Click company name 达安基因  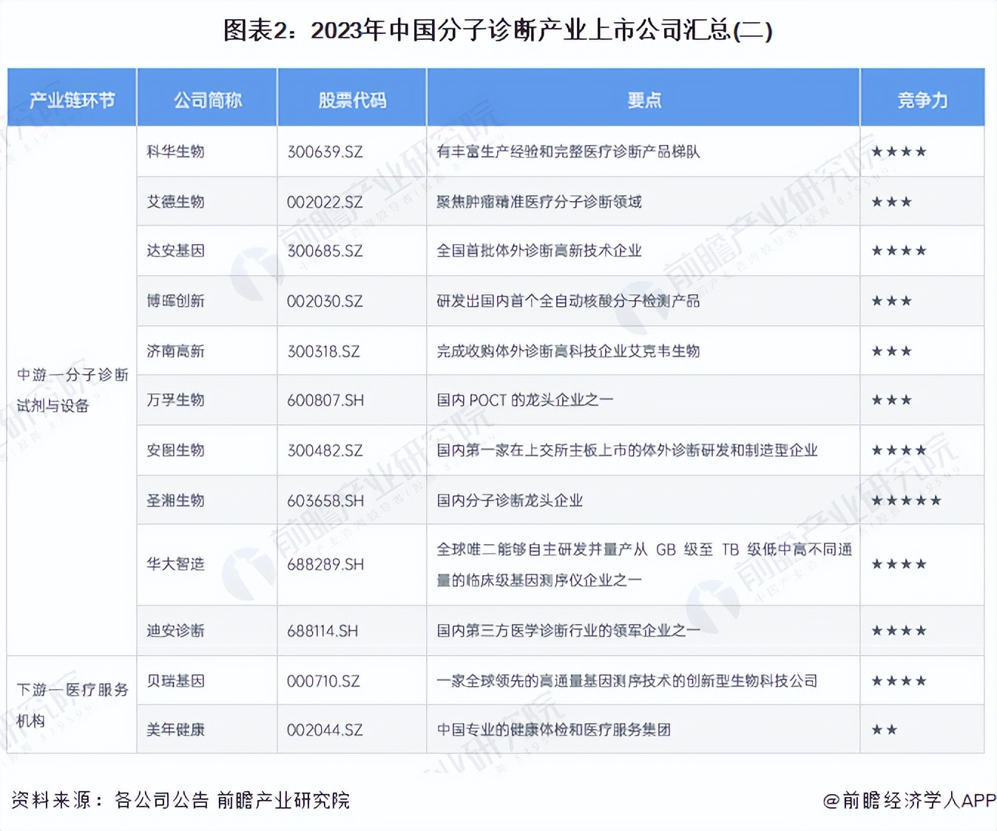tap(175, 251)
